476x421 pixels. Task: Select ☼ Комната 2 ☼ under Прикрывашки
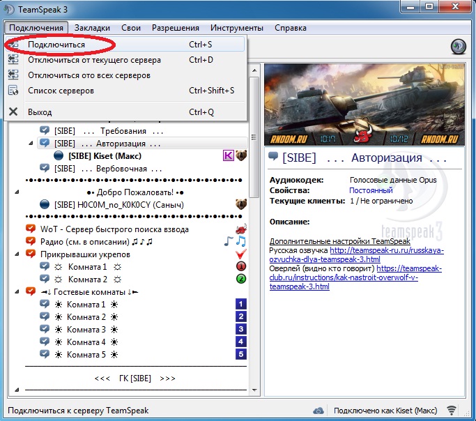click(88, 280)
